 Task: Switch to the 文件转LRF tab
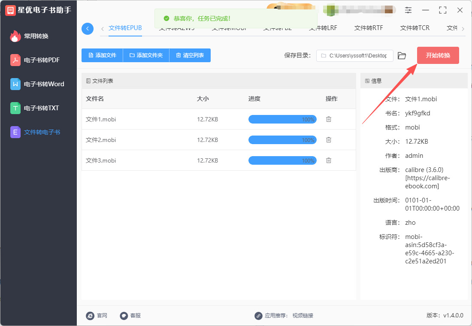tap(323, 28)
